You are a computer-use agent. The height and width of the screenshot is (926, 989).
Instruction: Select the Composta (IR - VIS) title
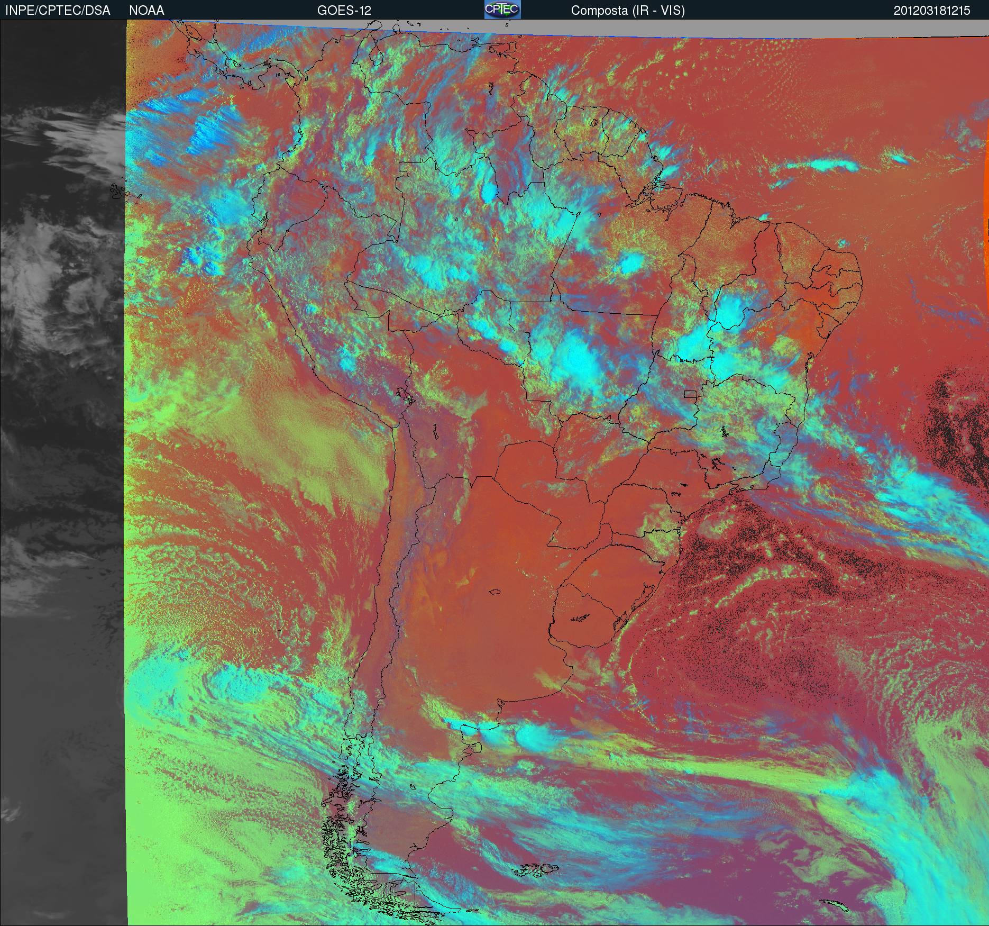(628, 11)
